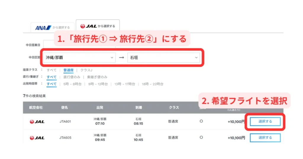303x159 pixels.
Task: Click the JAL logo in the JTA605 row
Action: click(x=37, y=138)
